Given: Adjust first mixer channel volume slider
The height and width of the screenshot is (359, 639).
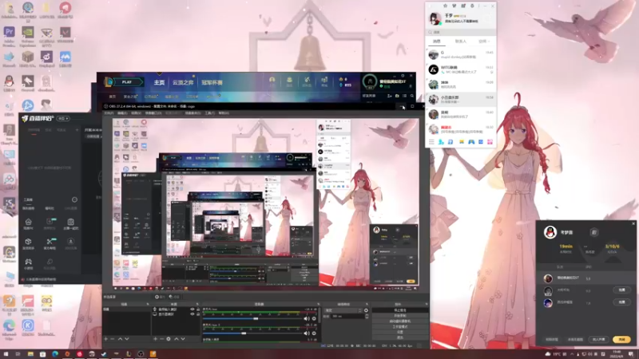Looking at the screenshot, I should coord(256,318).
